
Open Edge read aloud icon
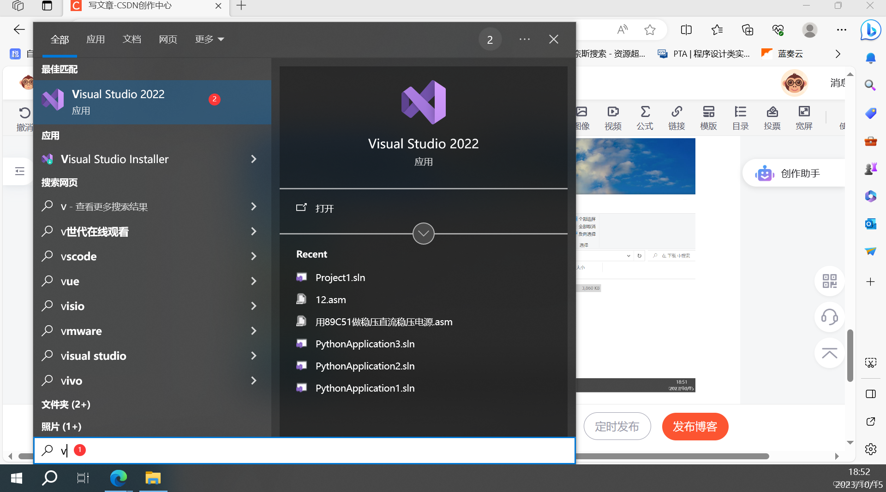tap(623, 30)
